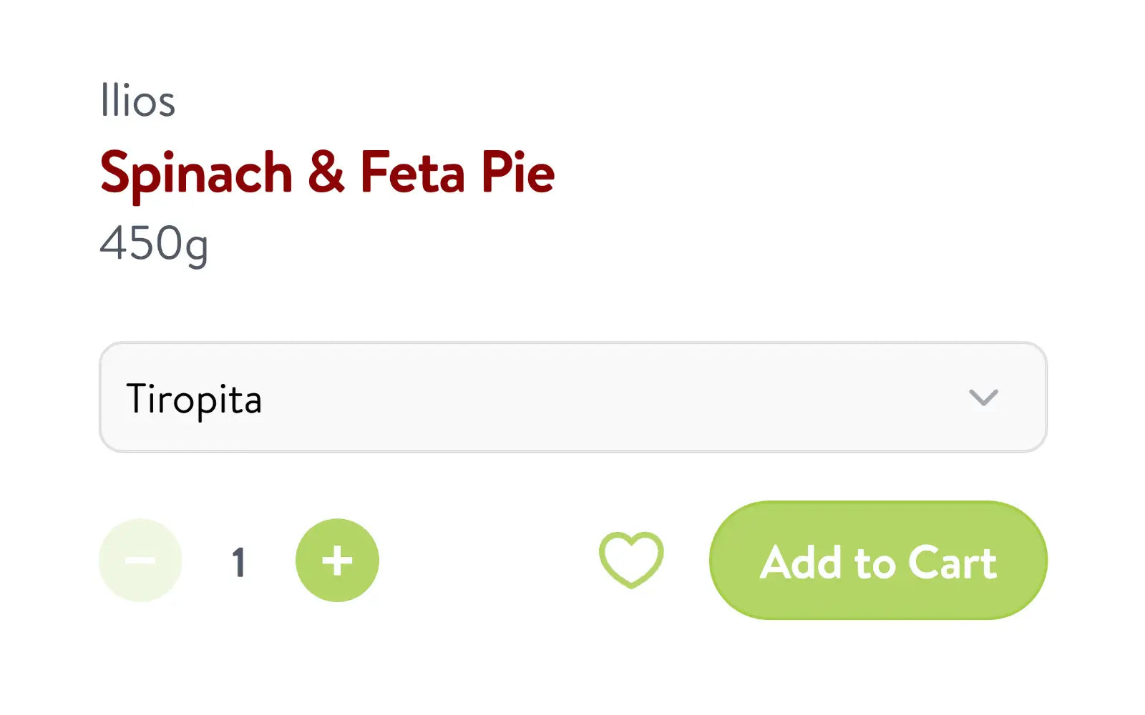Screen dimensions: 1145x715
Task: Expand the product option selector
Action: [572, 398]
